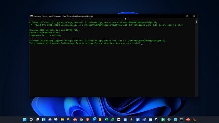The height and width of the screenshot is (123, 219).
Task: Open Task View from taskbar
Action: 37,120
